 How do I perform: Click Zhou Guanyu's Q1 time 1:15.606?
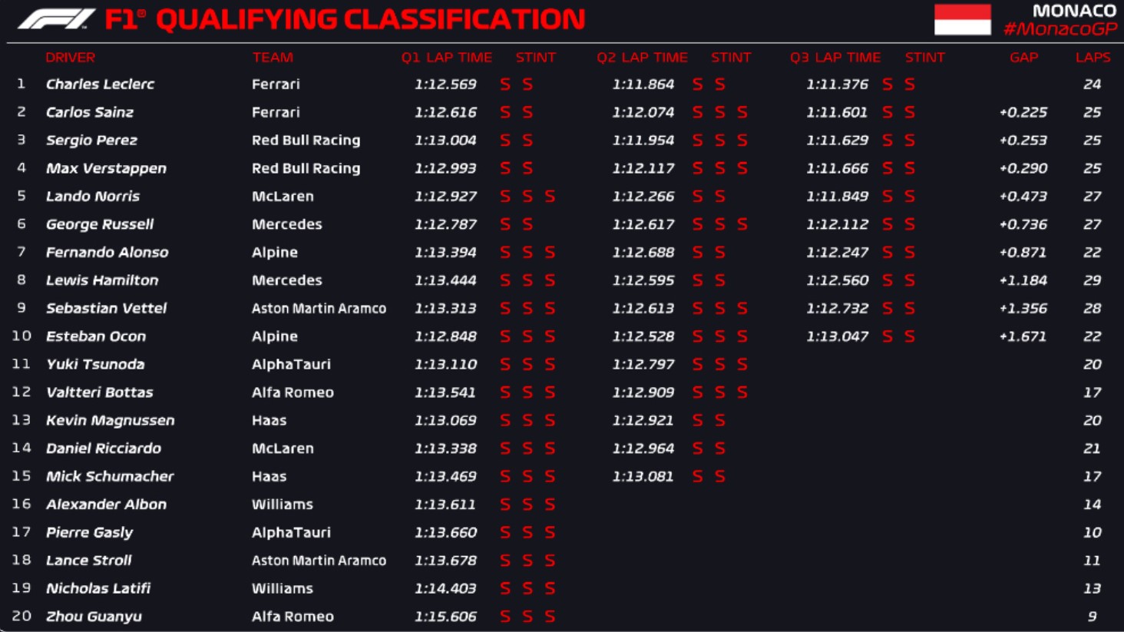(x=445, y=617)
